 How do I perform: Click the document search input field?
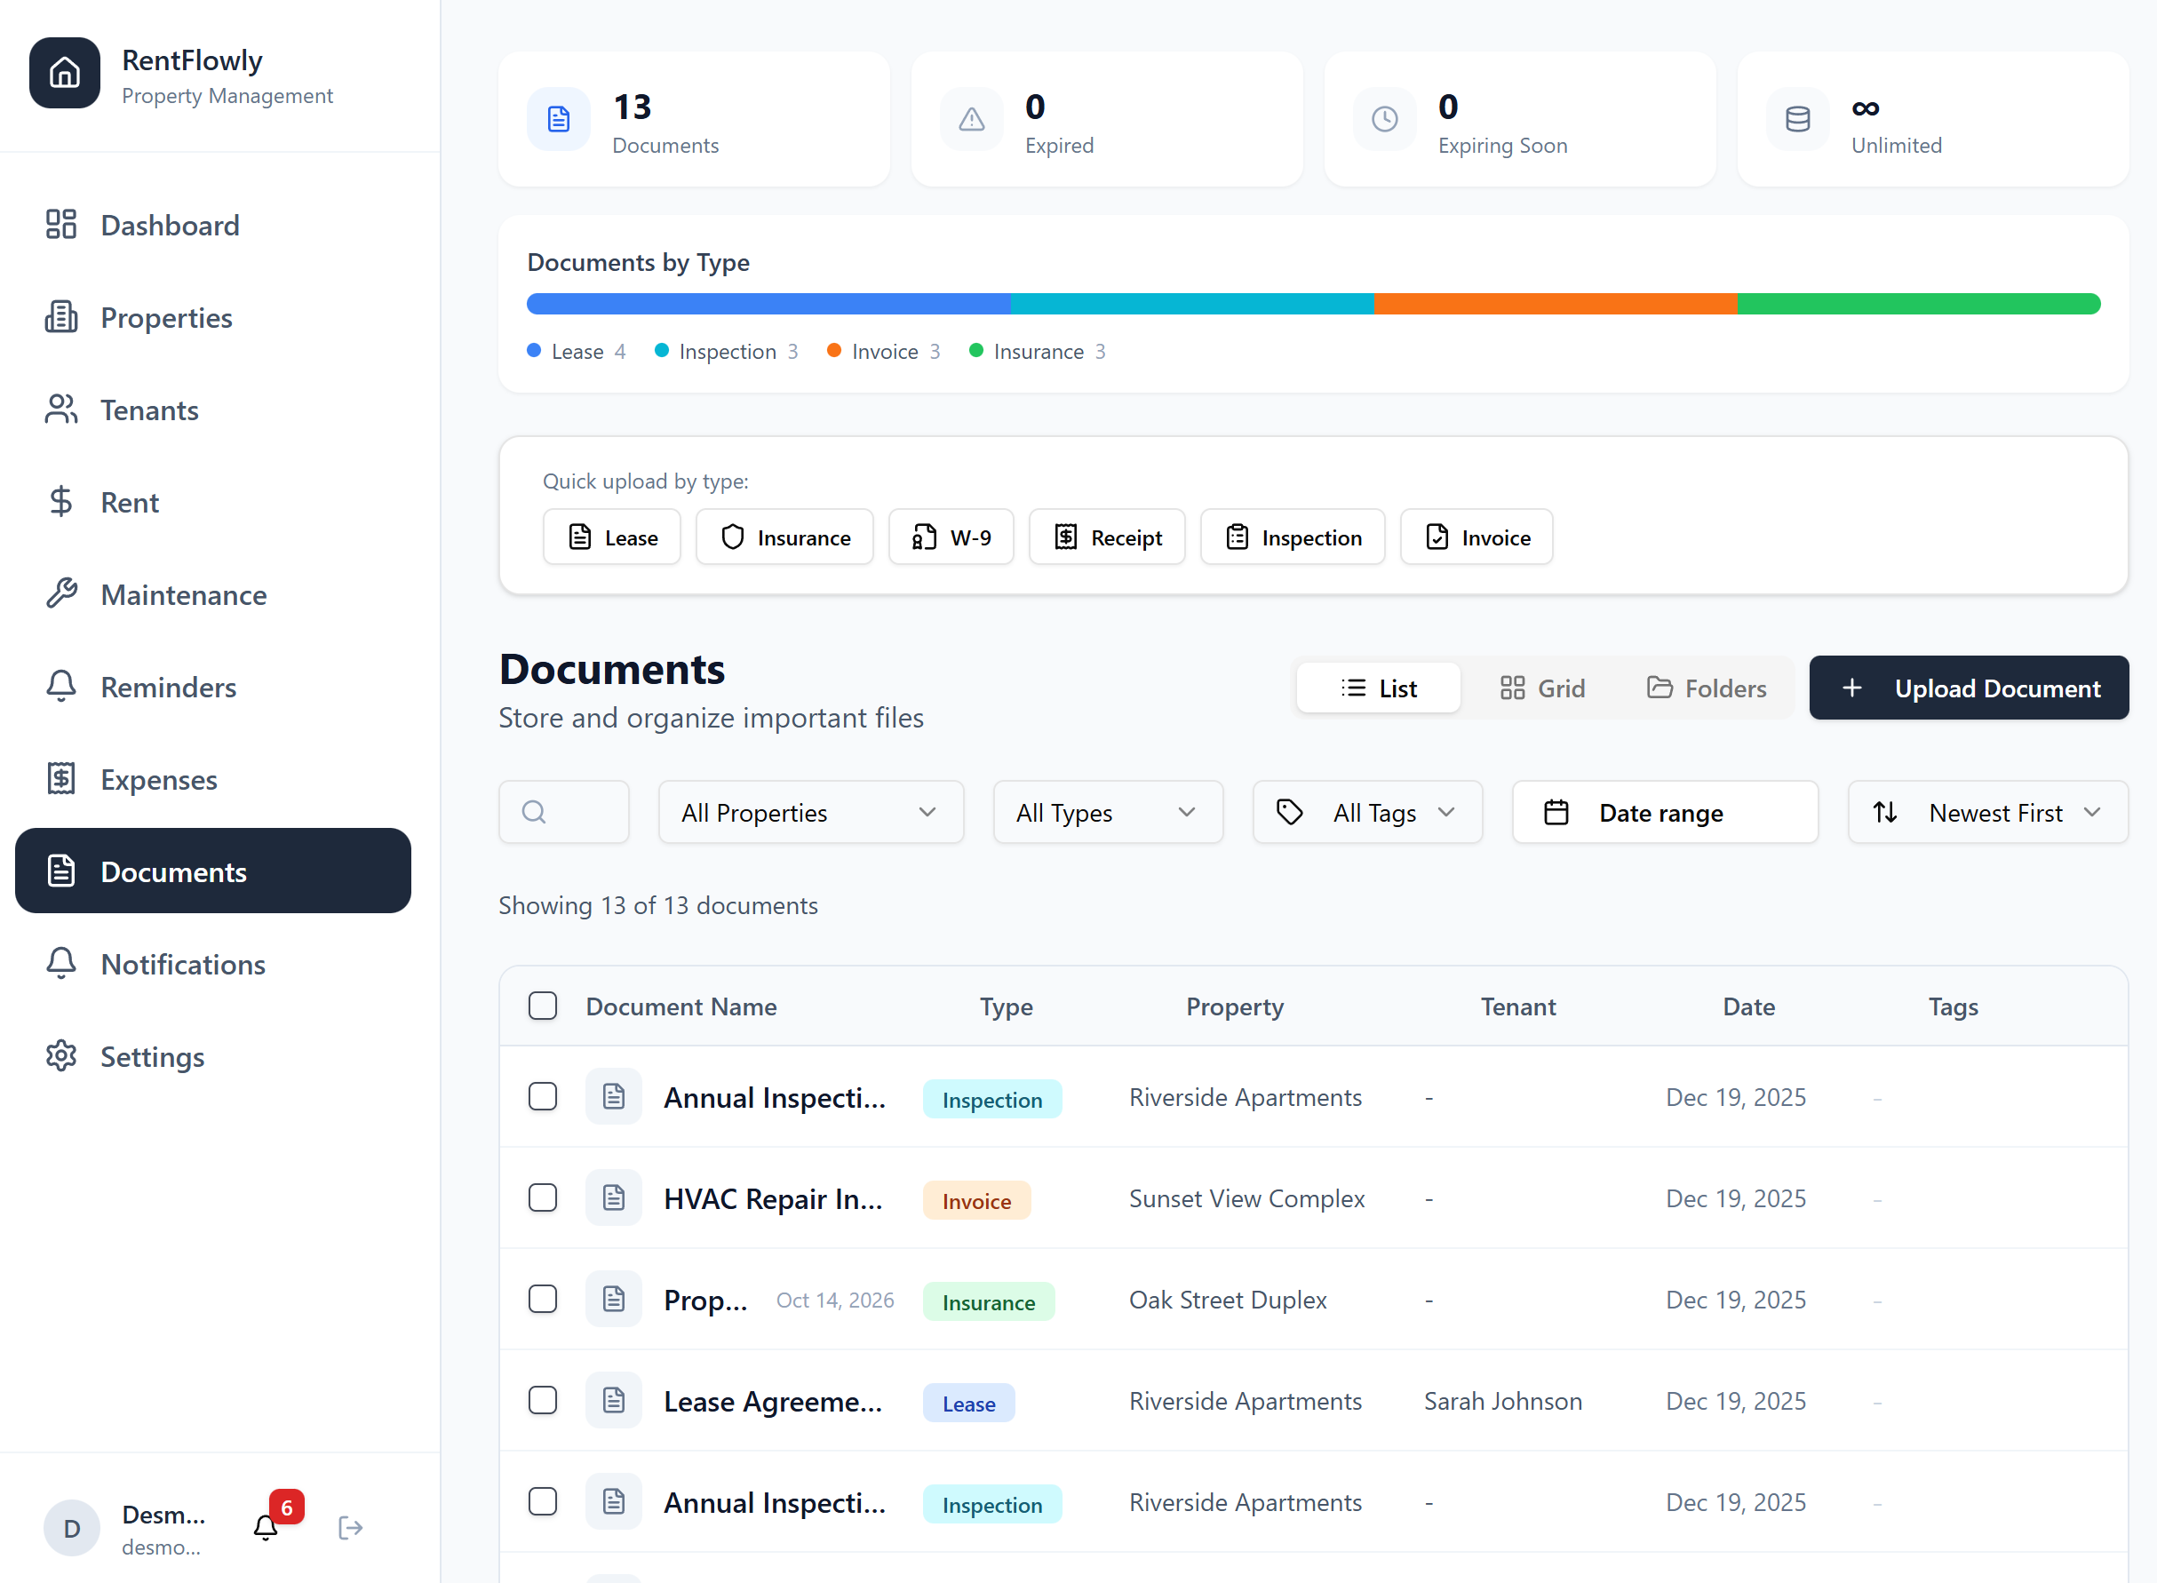coord(575,813)
